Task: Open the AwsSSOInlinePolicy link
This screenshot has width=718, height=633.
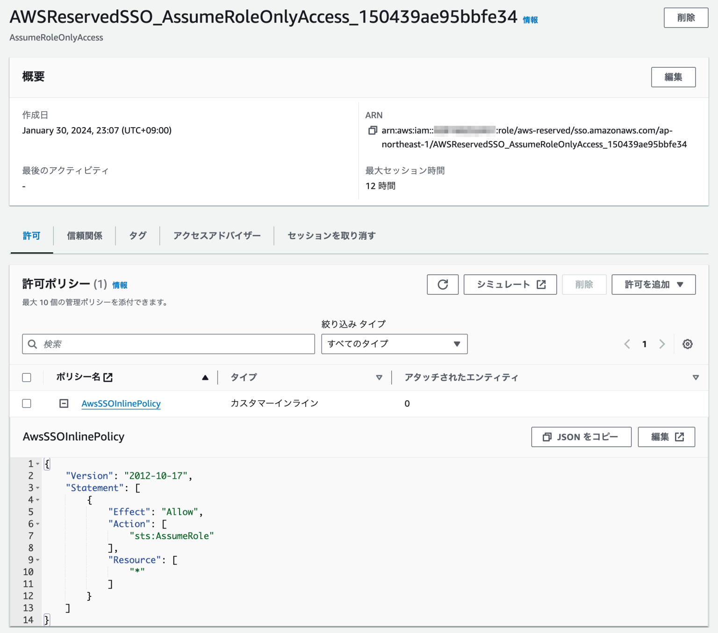Action: pyautogui.click(x=121, y=403)
